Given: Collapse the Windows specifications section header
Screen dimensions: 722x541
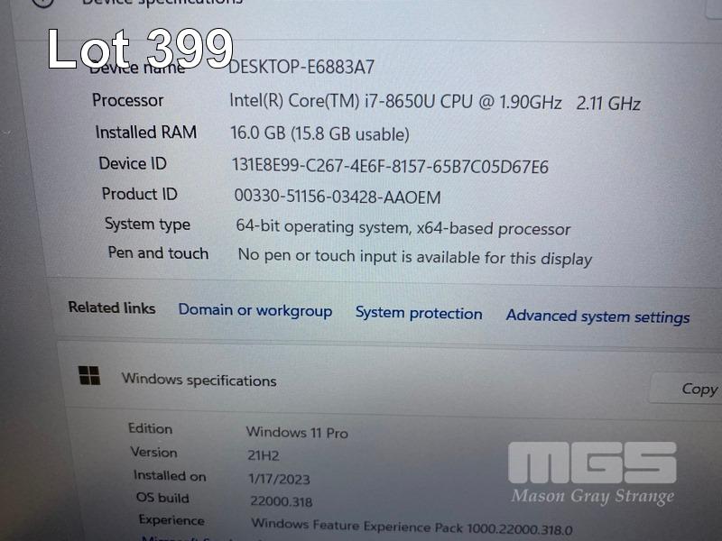Looking at the screenshot, I should [x=392, y=381].
